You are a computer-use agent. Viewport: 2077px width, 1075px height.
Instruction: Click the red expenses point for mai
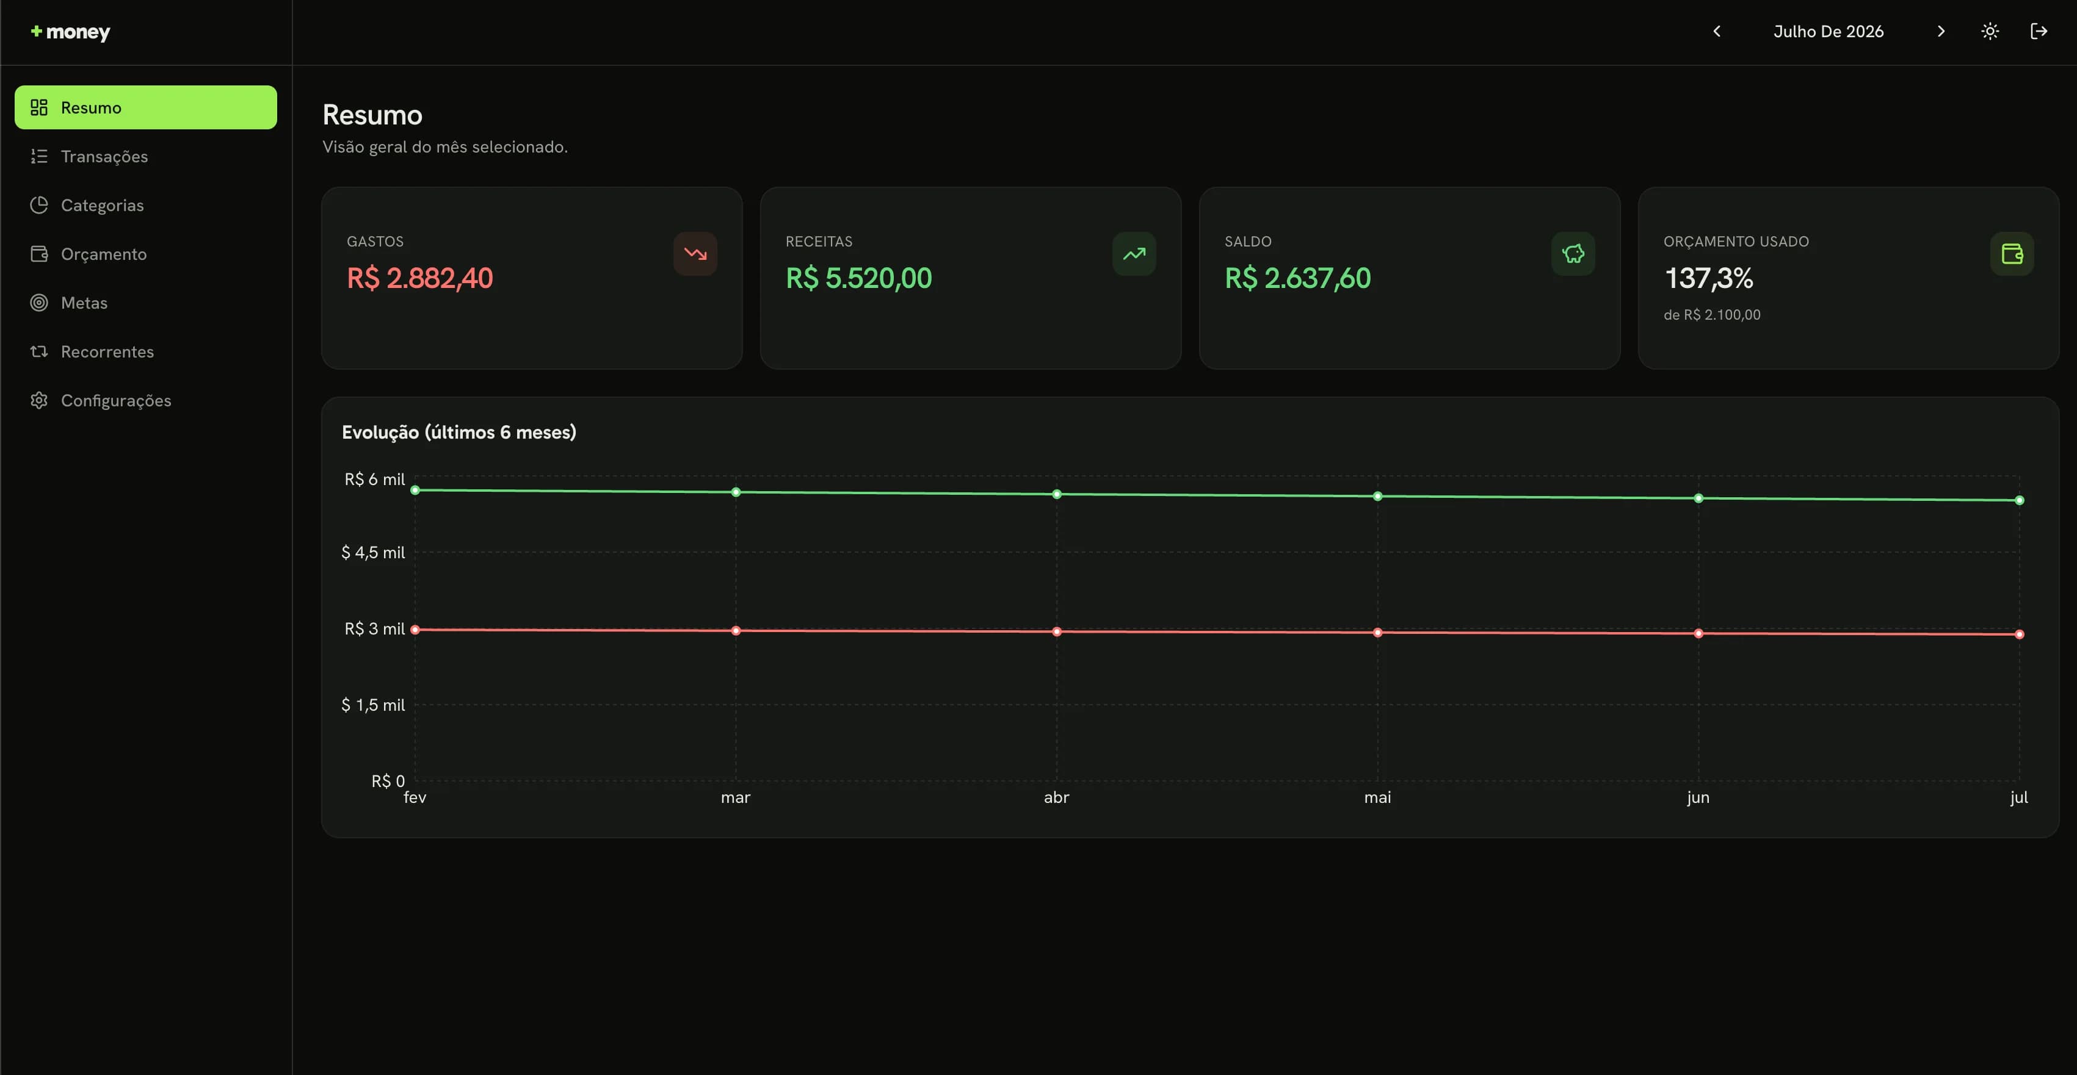pyautogui.click(x=1377, y=633)
